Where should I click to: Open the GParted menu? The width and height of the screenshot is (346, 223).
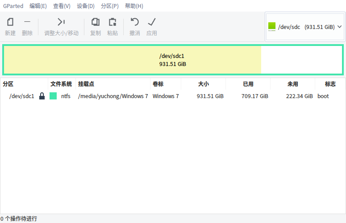pos(13,6)
